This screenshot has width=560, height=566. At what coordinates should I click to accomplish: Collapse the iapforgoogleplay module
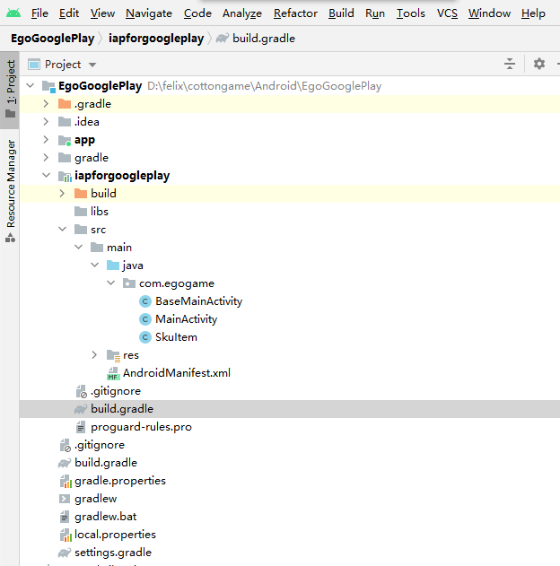pos(46,176)
